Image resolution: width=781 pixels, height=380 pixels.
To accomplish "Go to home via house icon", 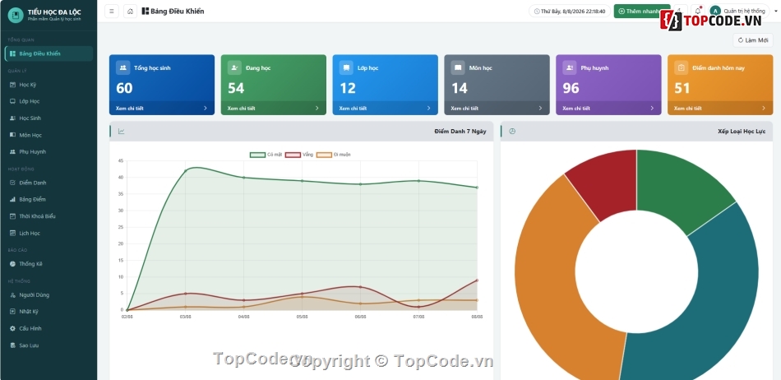I will click(130, 11).
